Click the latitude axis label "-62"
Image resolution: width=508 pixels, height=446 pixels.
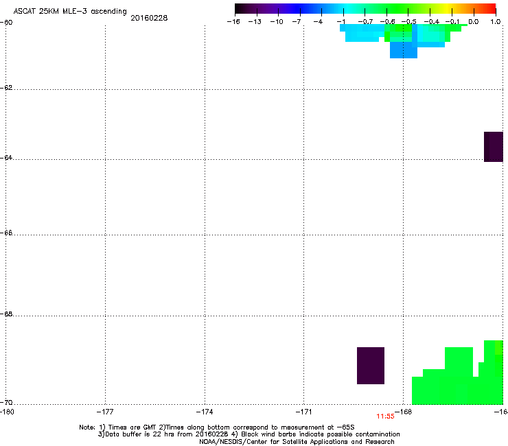[6, 88]
